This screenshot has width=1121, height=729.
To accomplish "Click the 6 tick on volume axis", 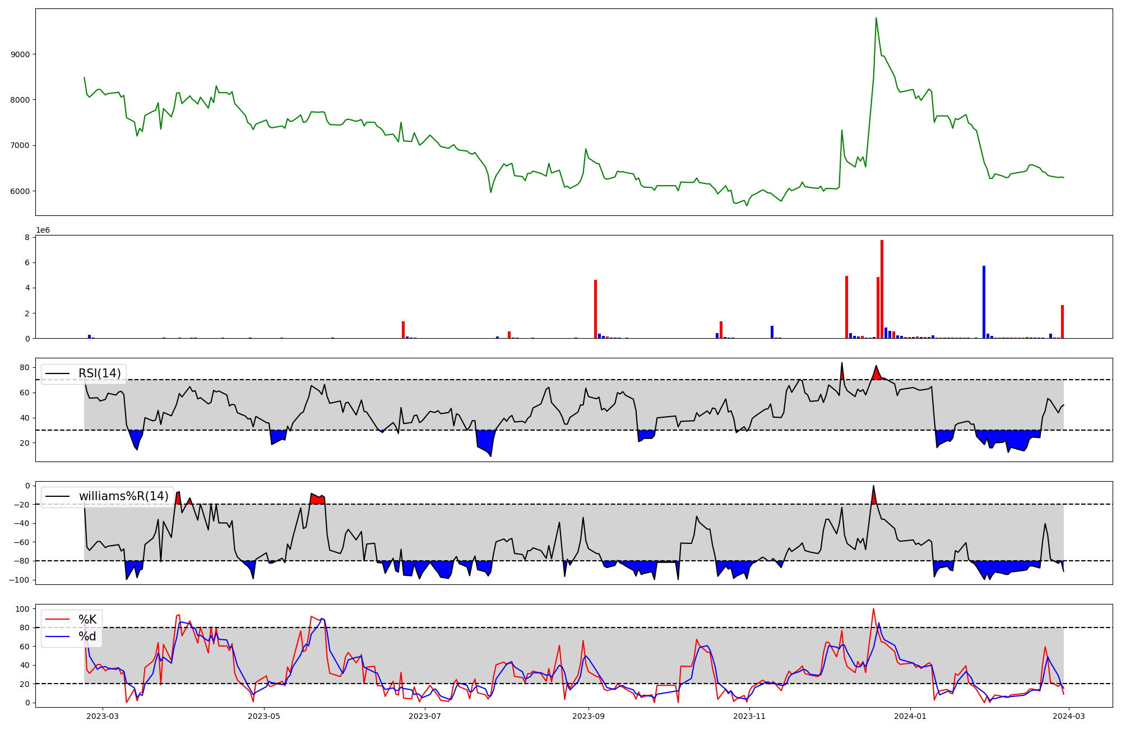I will pyautogui.click(x=27, y=262).
